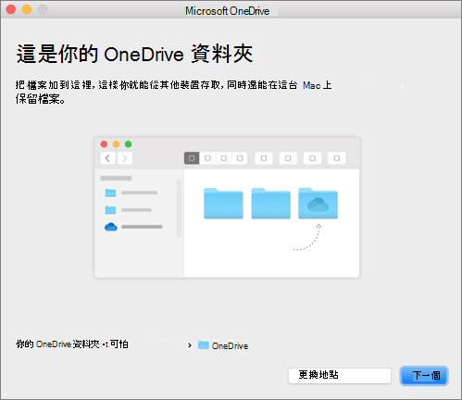Close the Microsoft OneDrive window
The height and width of the screenshot is (400, 462).
11,9
